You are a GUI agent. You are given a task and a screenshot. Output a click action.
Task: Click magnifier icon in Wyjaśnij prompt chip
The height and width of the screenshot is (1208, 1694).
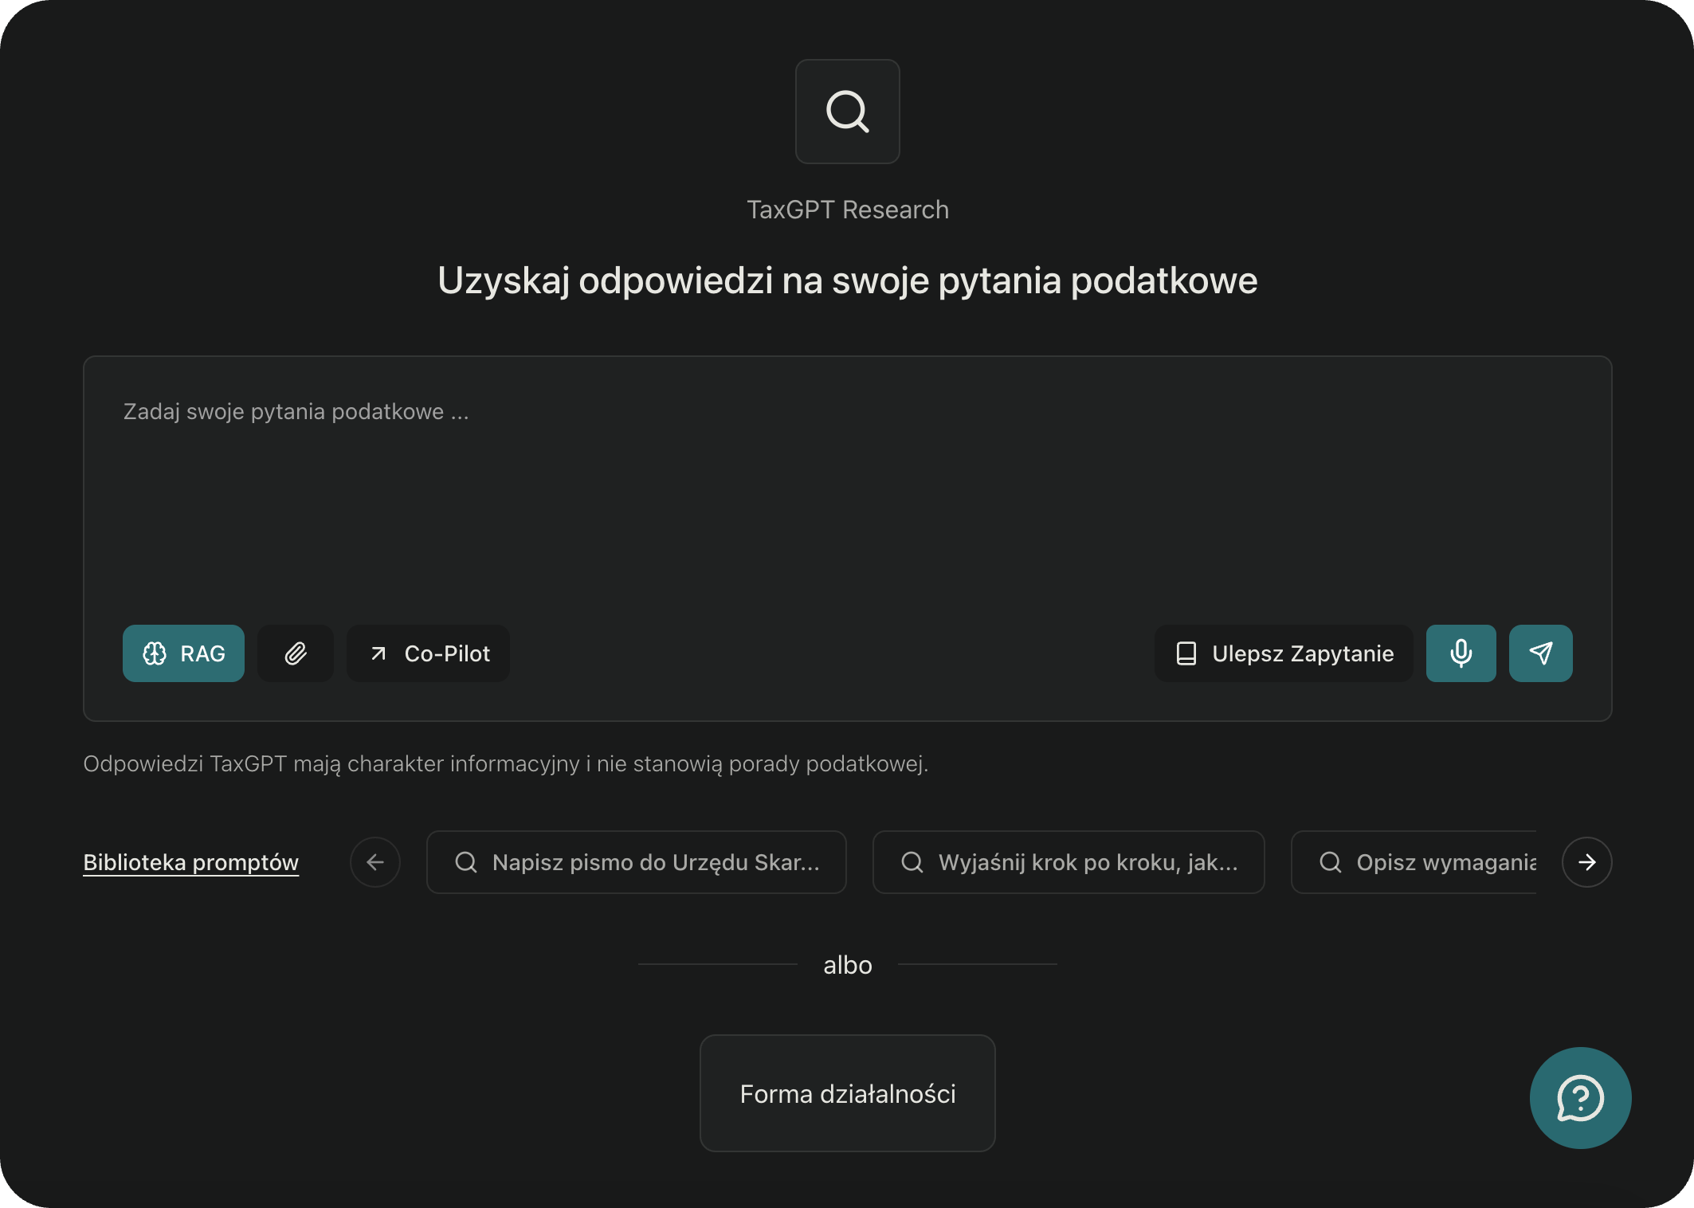pyautogui.click(x=912, y=862)
